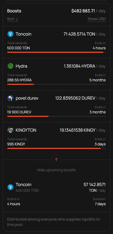The width and height of the screenshot is (113, 234).
Task: Click the Starts in 4 hours value
Action: point(13,204)
